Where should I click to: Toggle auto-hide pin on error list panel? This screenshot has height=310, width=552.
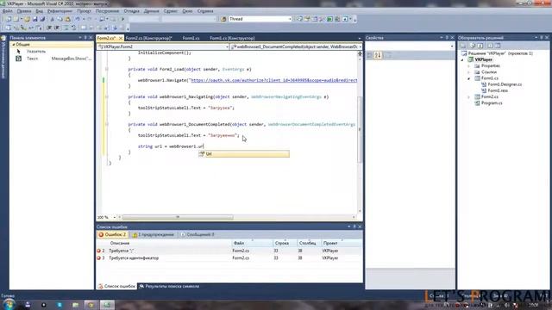[354, 226]
